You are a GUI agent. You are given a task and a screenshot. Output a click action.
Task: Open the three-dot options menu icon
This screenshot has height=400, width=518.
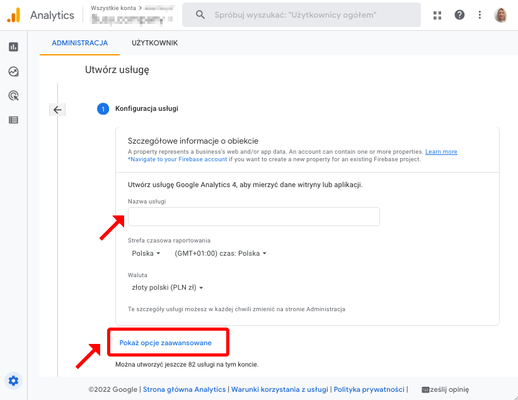click(480, 14)
